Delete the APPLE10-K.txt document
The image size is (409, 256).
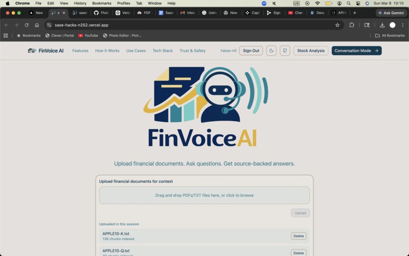[298, 236]
